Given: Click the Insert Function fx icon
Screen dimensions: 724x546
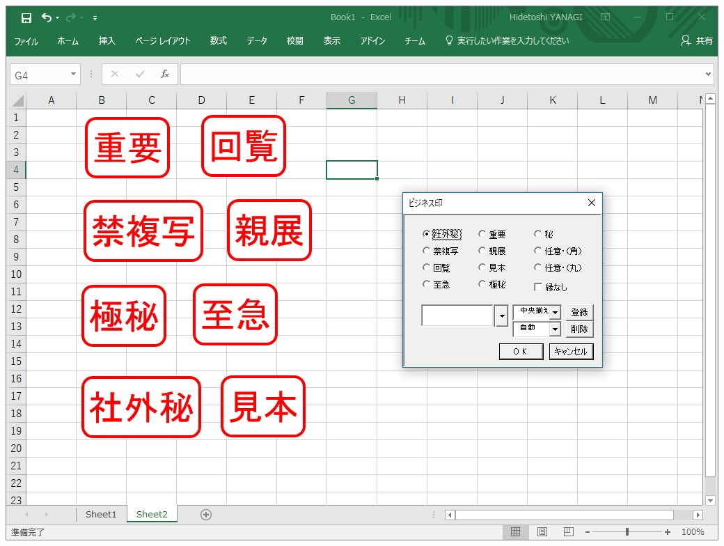Looking at the screenshot, I should [165, 74].
